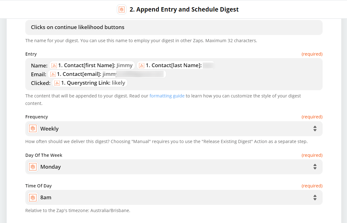Open the Time Of Day dropdown arrows

(315, 197)
